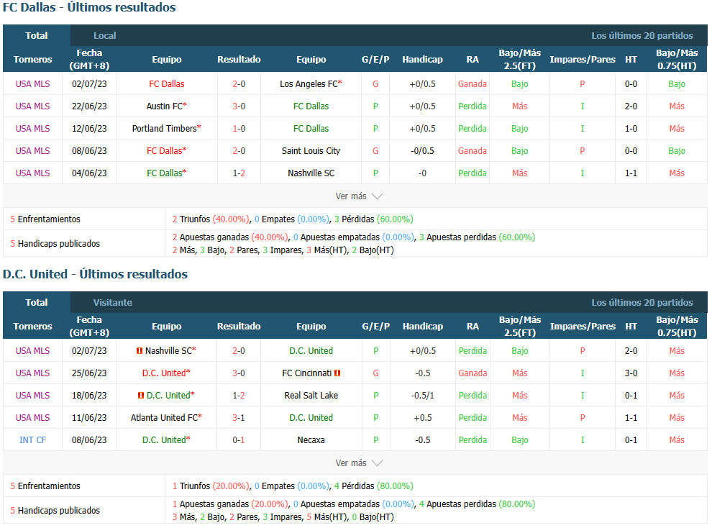The image size is (712, 528).
Task: Open the 1-0 result of Portland Timbers match
Action: click(239, 129)
